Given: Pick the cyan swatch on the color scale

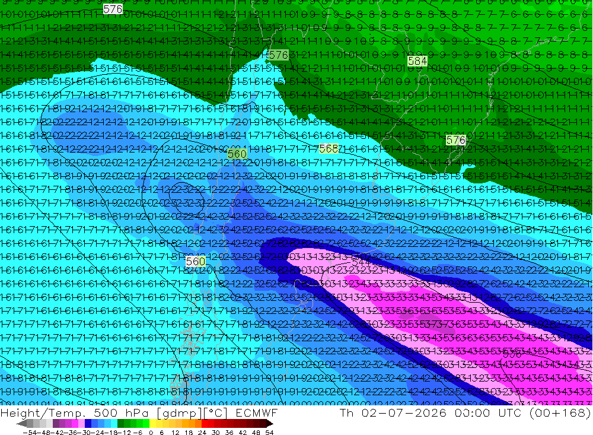Looking at the screenshot, I should 114,423.
